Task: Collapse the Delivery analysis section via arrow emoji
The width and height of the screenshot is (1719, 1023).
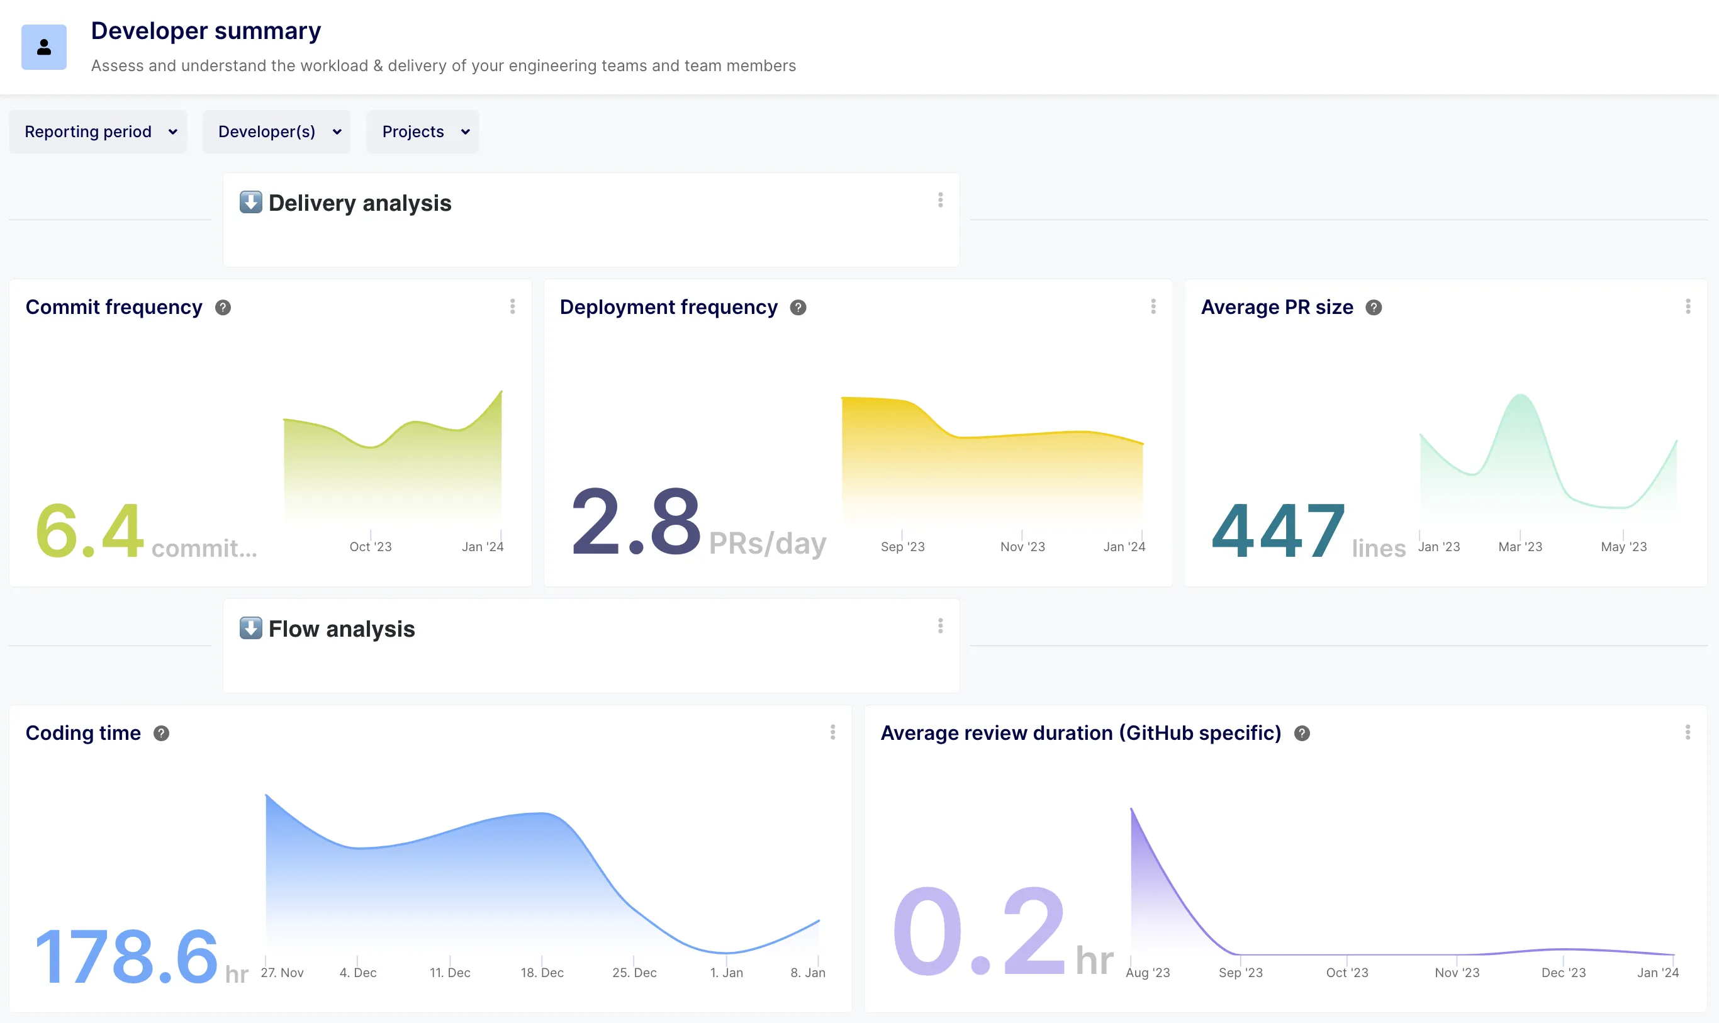Action: tap(251, 201)
